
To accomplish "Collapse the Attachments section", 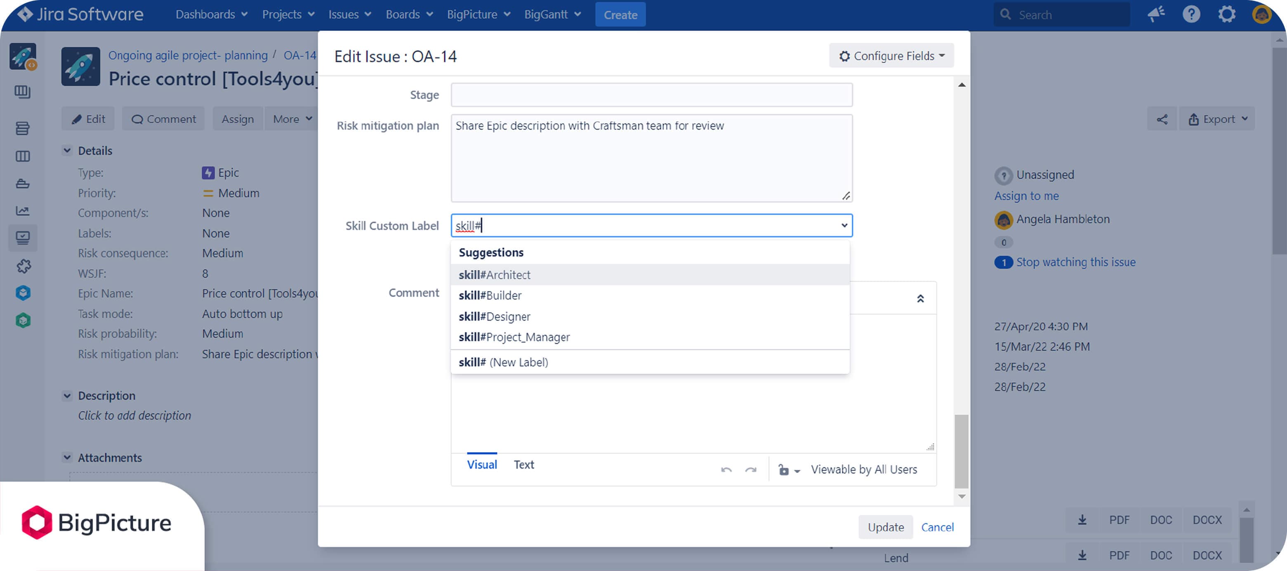I will click(x=67, y=458).
